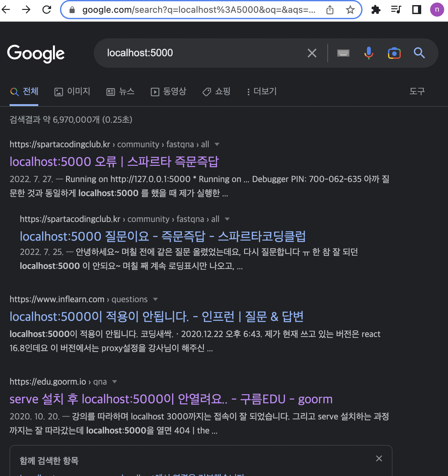The width and height of the screenshot is (448, 476).
Task: Expand arrow beside first spartacodingclub.kr result
Action: (x=217, y=144)
